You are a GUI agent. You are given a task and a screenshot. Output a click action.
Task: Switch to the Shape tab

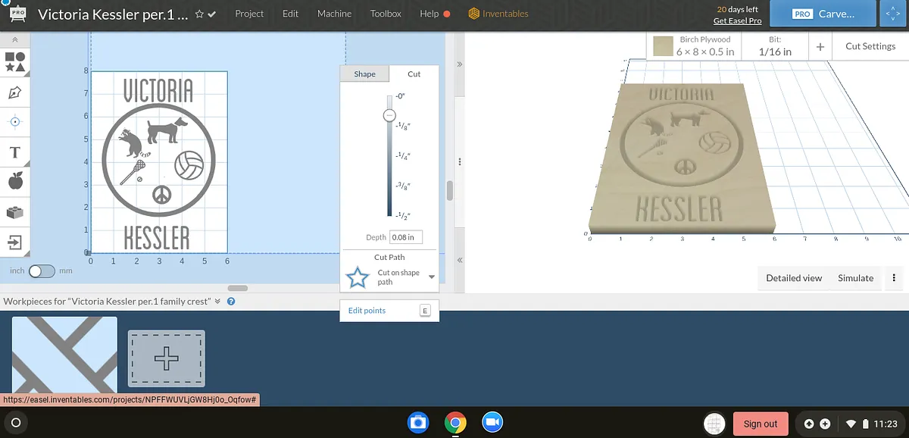click(x=364, y=74)
